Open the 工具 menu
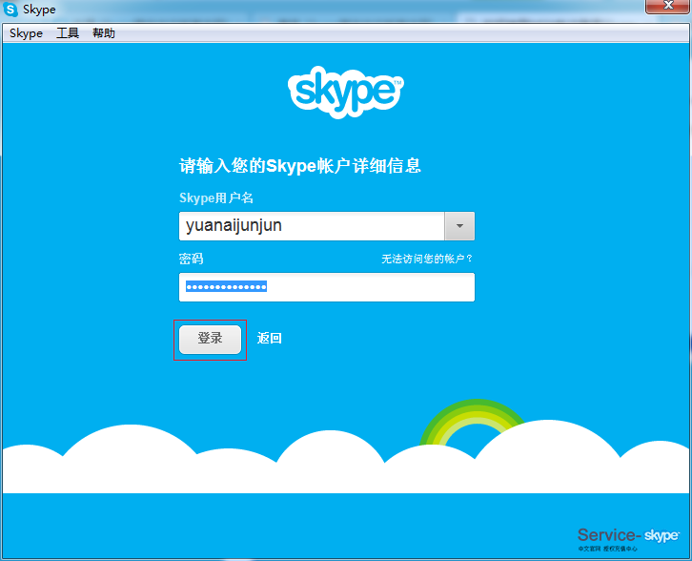Viewport: 692px width, 561px height. [68, 33]
